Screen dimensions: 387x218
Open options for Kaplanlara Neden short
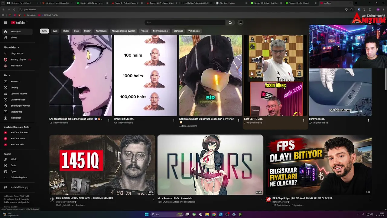click(239, 120)
